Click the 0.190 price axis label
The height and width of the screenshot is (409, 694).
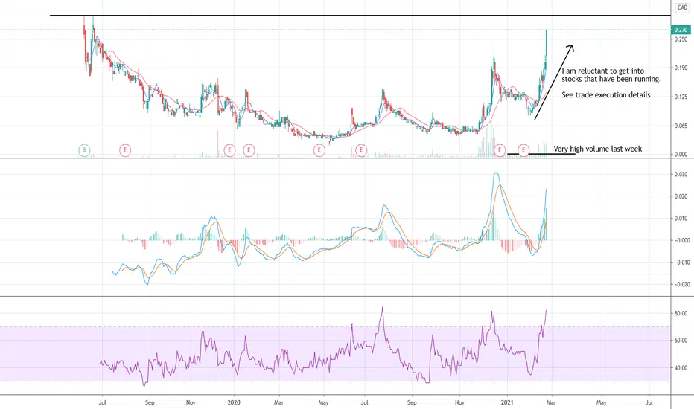[x=681, y=68]
